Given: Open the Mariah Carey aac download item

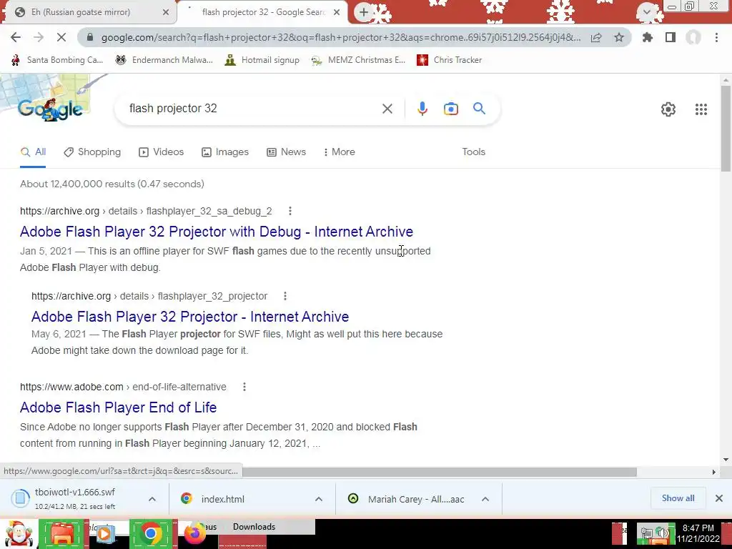Looking at the screenshot, I should [x=416, y=499].
